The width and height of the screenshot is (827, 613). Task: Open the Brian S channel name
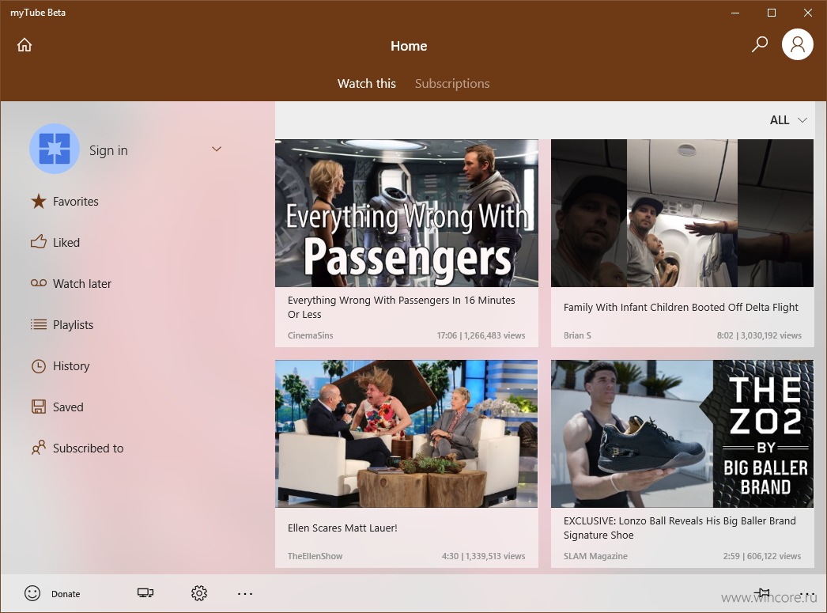click(x=577, y=335)
